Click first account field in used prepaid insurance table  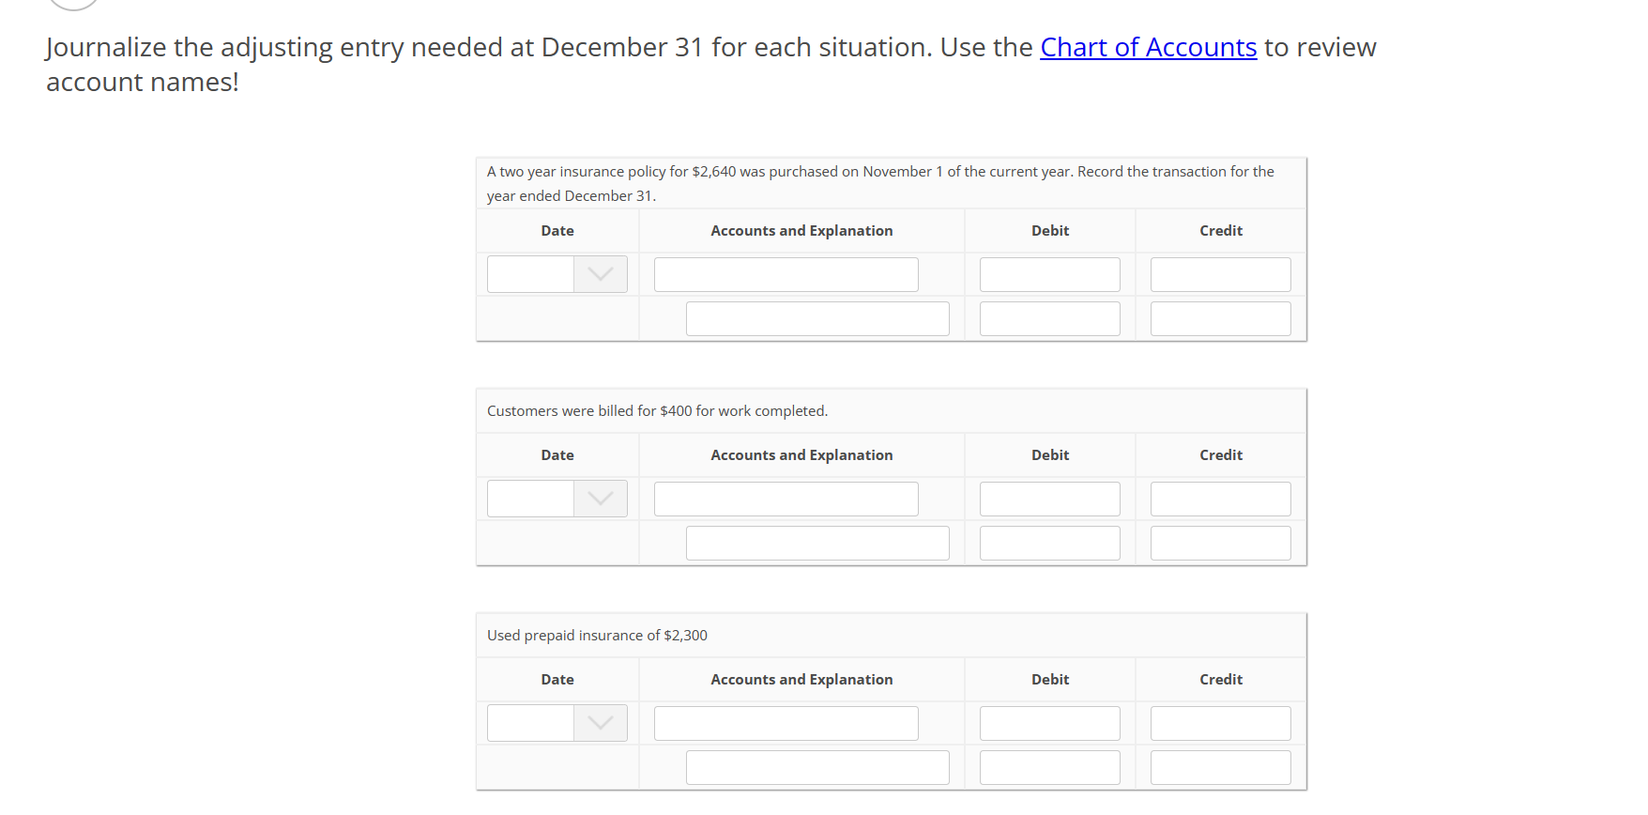click(x=786, y=723)
